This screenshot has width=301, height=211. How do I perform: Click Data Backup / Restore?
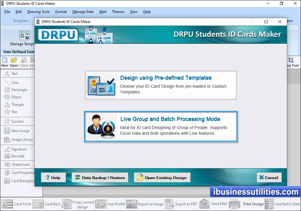tap(100, 178)
